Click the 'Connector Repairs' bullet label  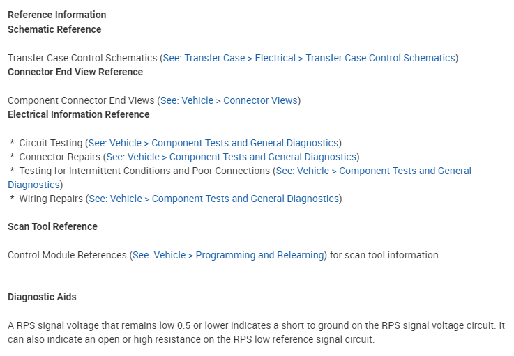click(59, 157)
